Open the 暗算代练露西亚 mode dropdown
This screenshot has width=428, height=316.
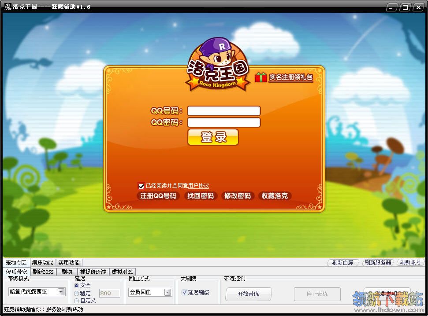pos(61,292)
